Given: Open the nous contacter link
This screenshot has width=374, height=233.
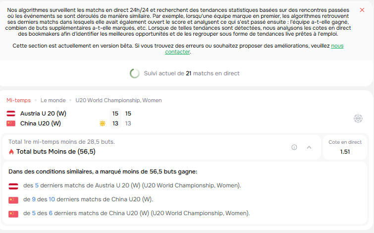Looking at the screenshot, I should 254,49.
